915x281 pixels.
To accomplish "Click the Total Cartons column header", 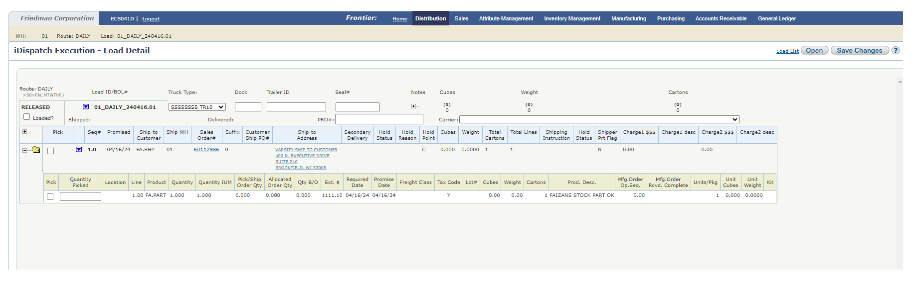I will pos(495,135).
